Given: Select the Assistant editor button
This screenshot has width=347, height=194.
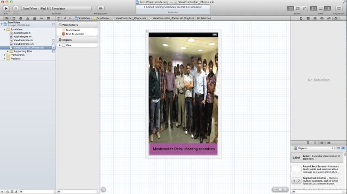Looking at the screenshot, I should point(297,9).
